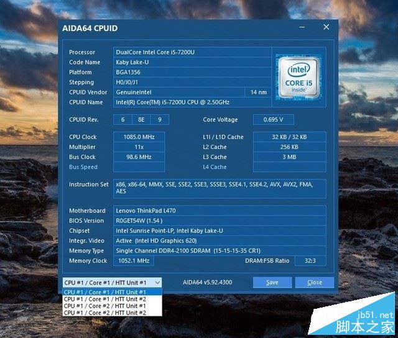Image resolution: width=398 pixels, height=338 pixels.
Task: Click the Multiplier value 11x
Action: [139, 147]
